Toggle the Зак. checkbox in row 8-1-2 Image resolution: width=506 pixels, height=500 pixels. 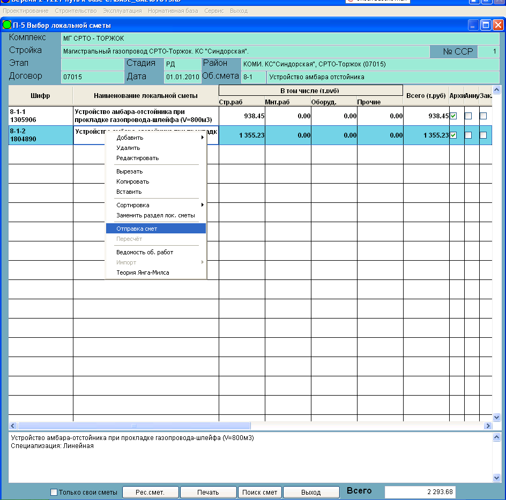click(483, 135)
